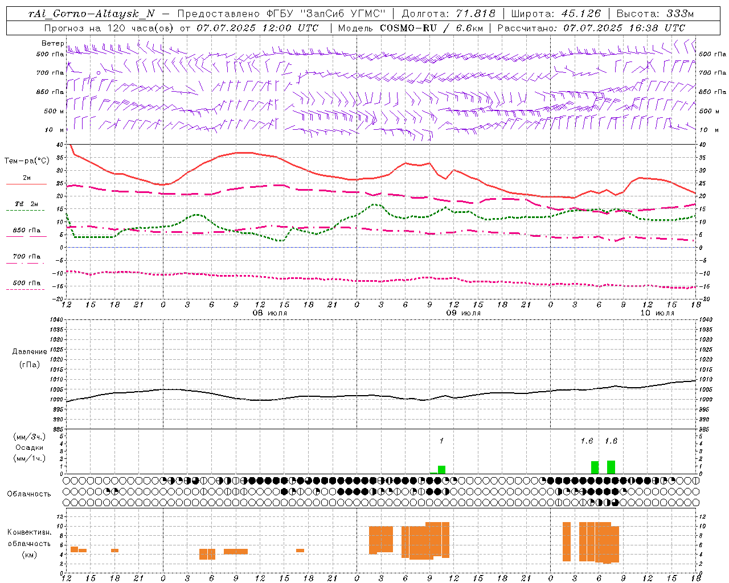Click the 'Прогноз на 120 часа(ов)' forecast header
Screen dimensions: 729x583
[110, 28]
